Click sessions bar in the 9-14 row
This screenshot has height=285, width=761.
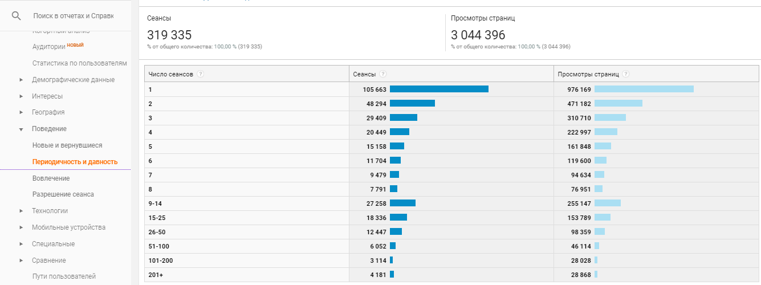click(x=402, y=203)
